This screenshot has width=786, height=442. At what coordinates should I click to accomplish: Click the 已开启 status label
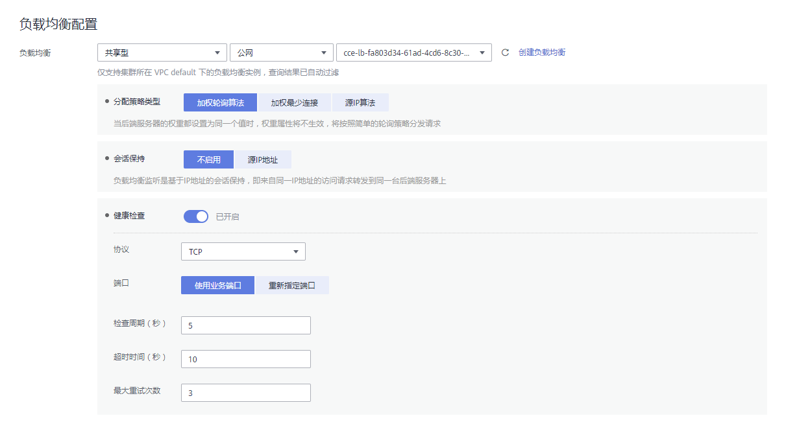(228, 216)
